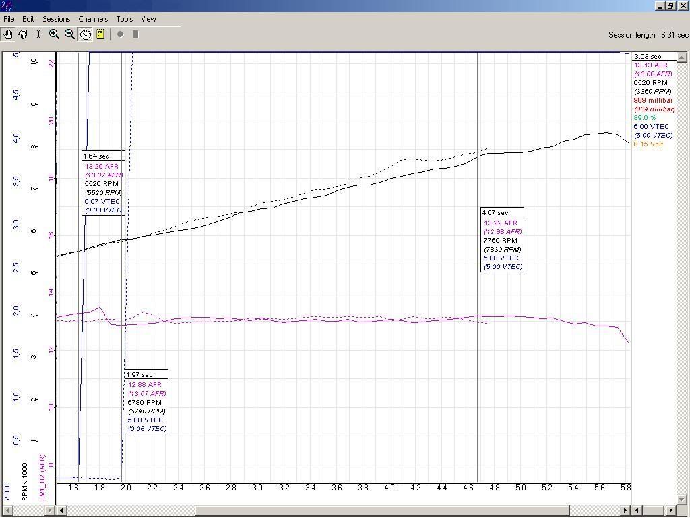The width and height of the screenshot is (690, 518).
Task: Open the View menu
Action: click(148, 19)
